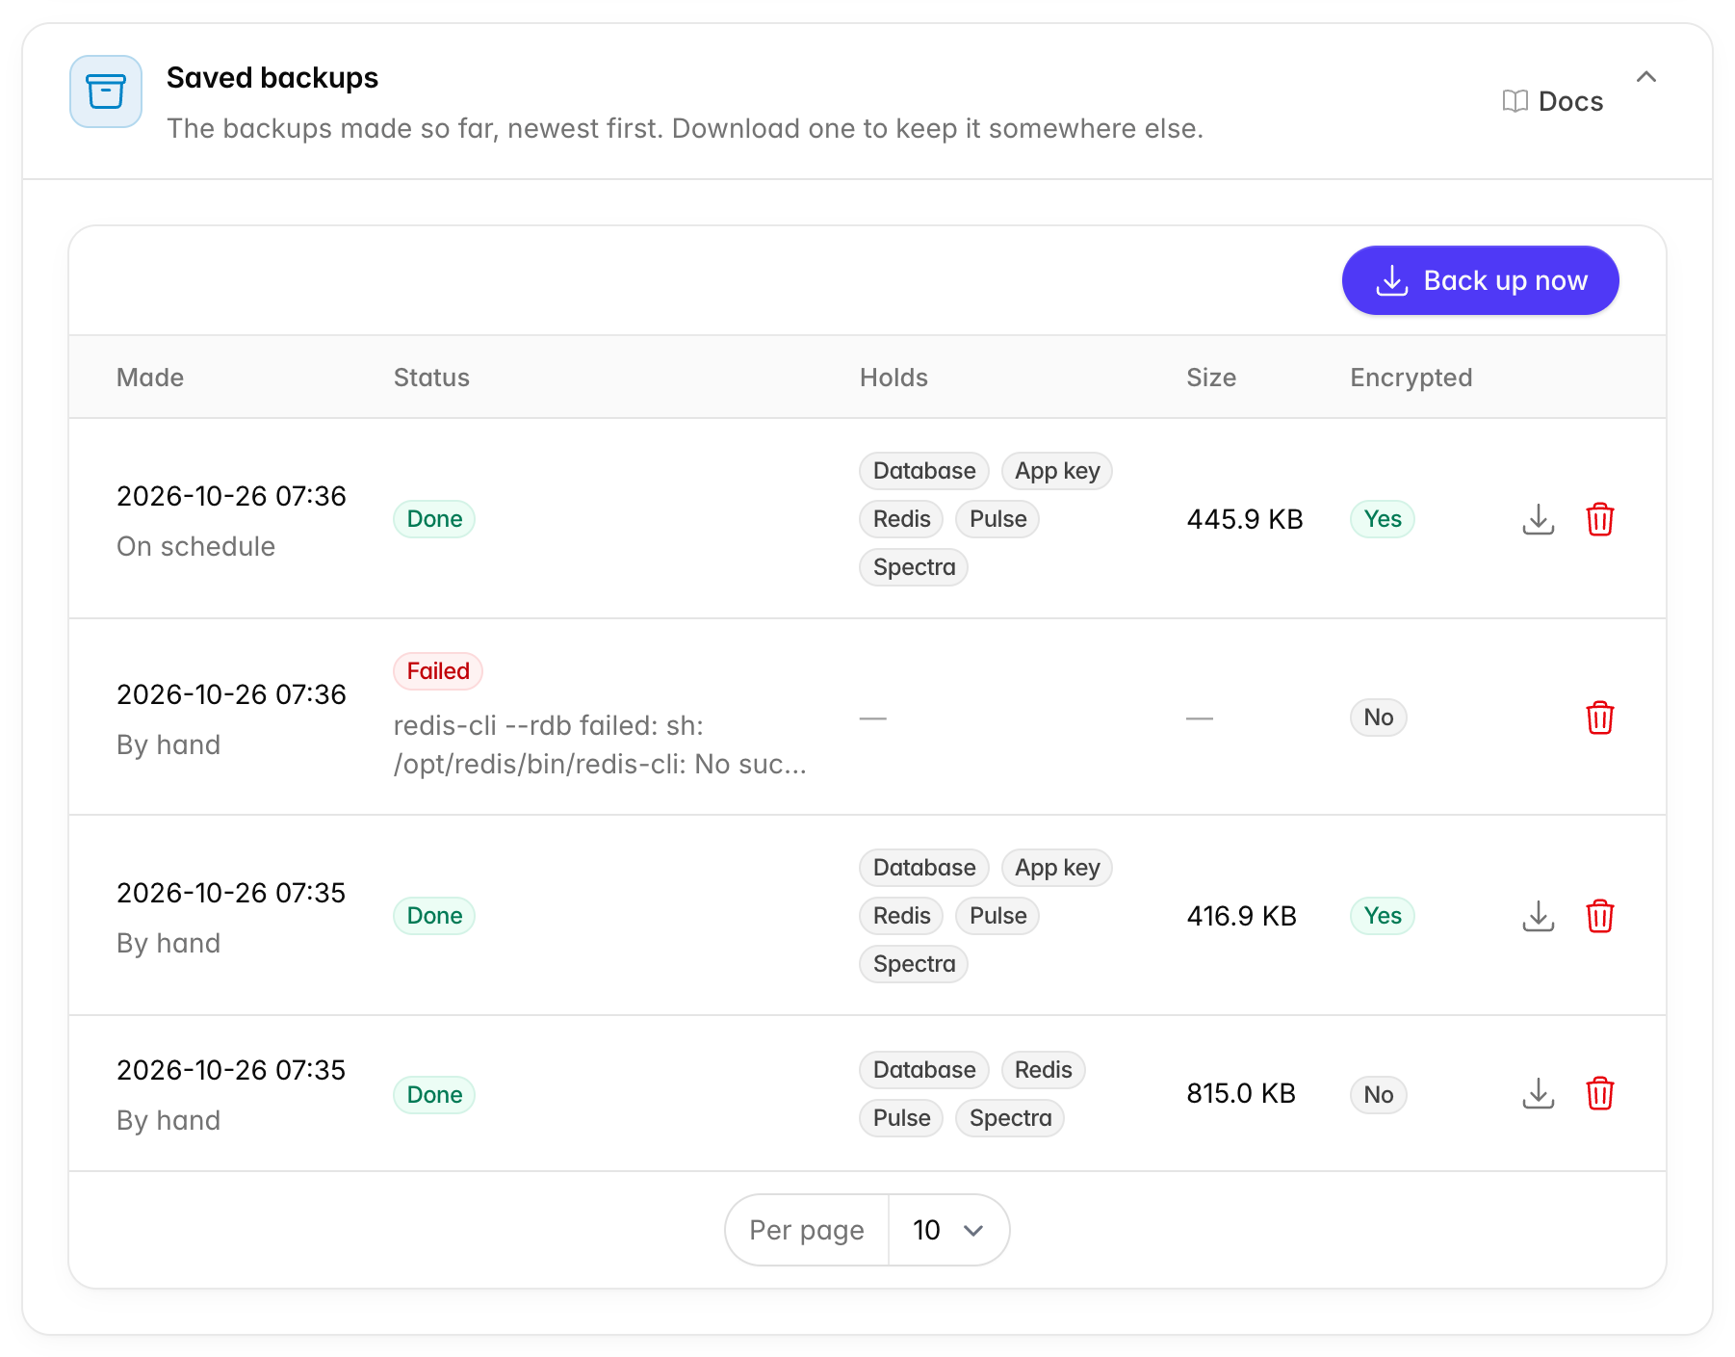Download the 815.0 KB backup
The width and height of the screenshot is (1735, 1357).
point(1539,1093)
